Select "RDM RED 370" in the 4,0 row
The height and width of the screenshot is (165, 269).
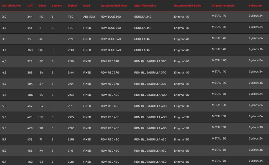click(x=110, y=61)
